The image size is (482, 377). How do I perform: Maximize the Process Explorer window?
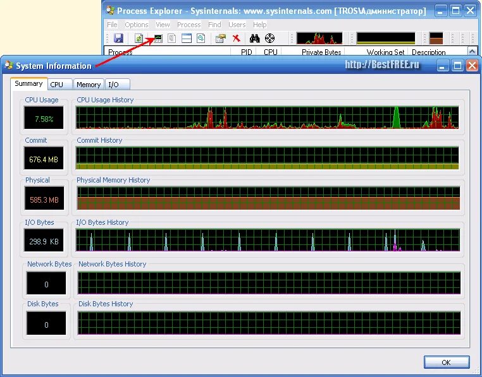(x=455, y=11)
